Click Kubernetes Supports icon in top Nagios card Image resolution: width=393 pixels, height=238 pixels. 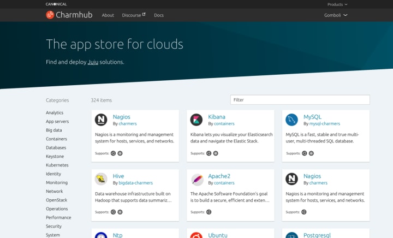coord(120,153)
